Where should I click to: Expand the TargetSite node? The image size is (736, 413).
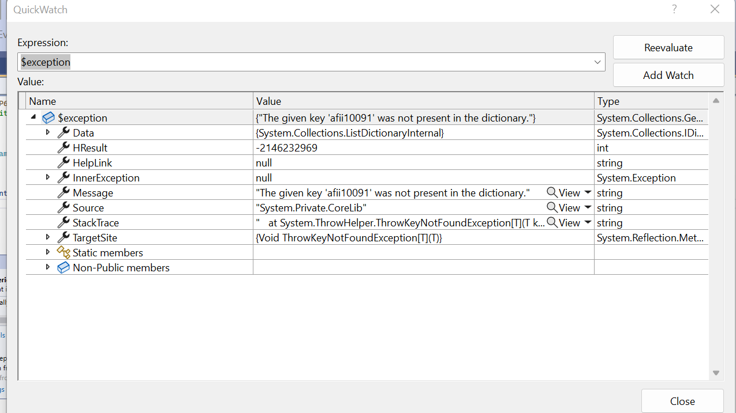pyautogui.click(x=48, y=237)
